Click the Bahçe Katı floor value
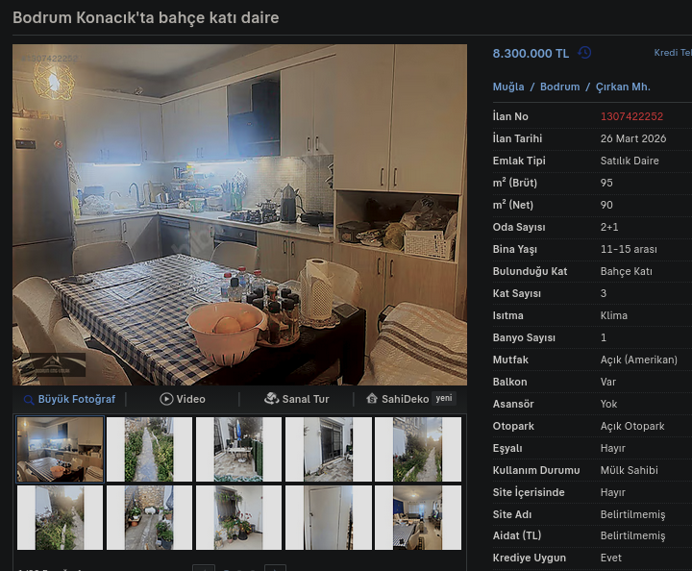This screenshot has height=571, width=692. pyautogui.click(x=627, y=271)
